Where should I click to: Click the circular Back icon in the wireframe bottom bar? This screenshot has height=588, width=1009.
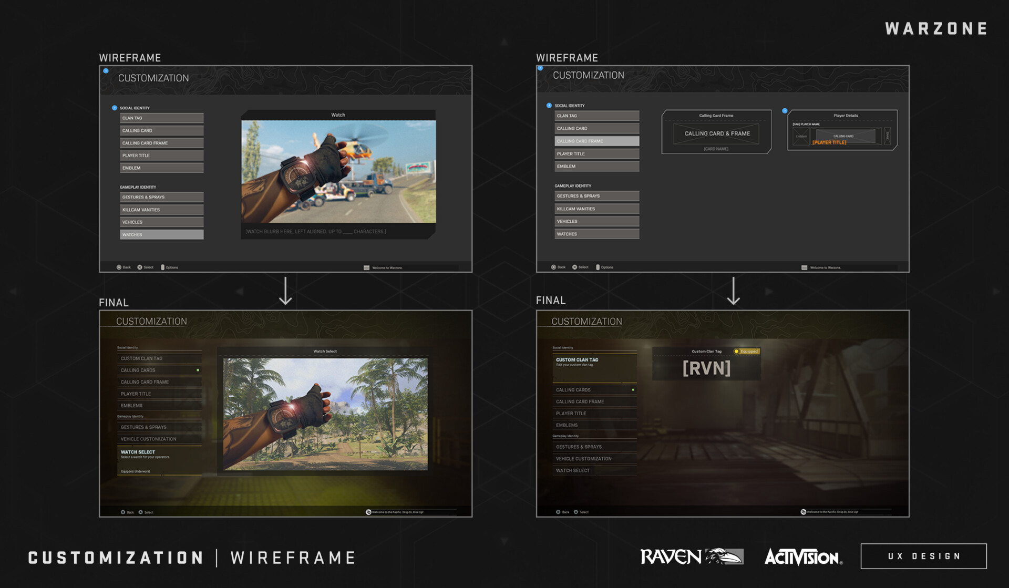(119, 267)
